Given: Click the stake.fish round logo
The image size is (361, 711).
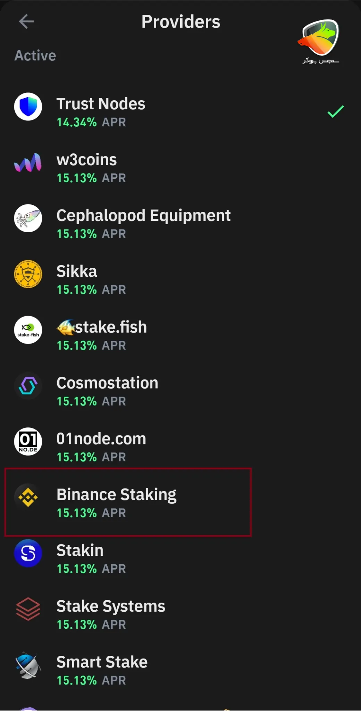Looking at the screenshot, I should [28, 330].
